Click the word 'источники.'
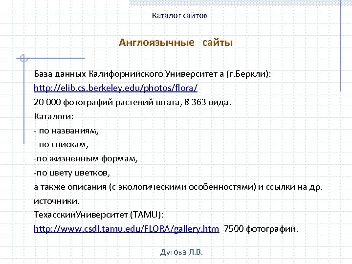The image size is (352, 264). [57, 201]
